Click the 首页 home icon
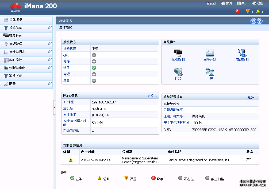Screen dimensions: 269x189 click(223, 3)
